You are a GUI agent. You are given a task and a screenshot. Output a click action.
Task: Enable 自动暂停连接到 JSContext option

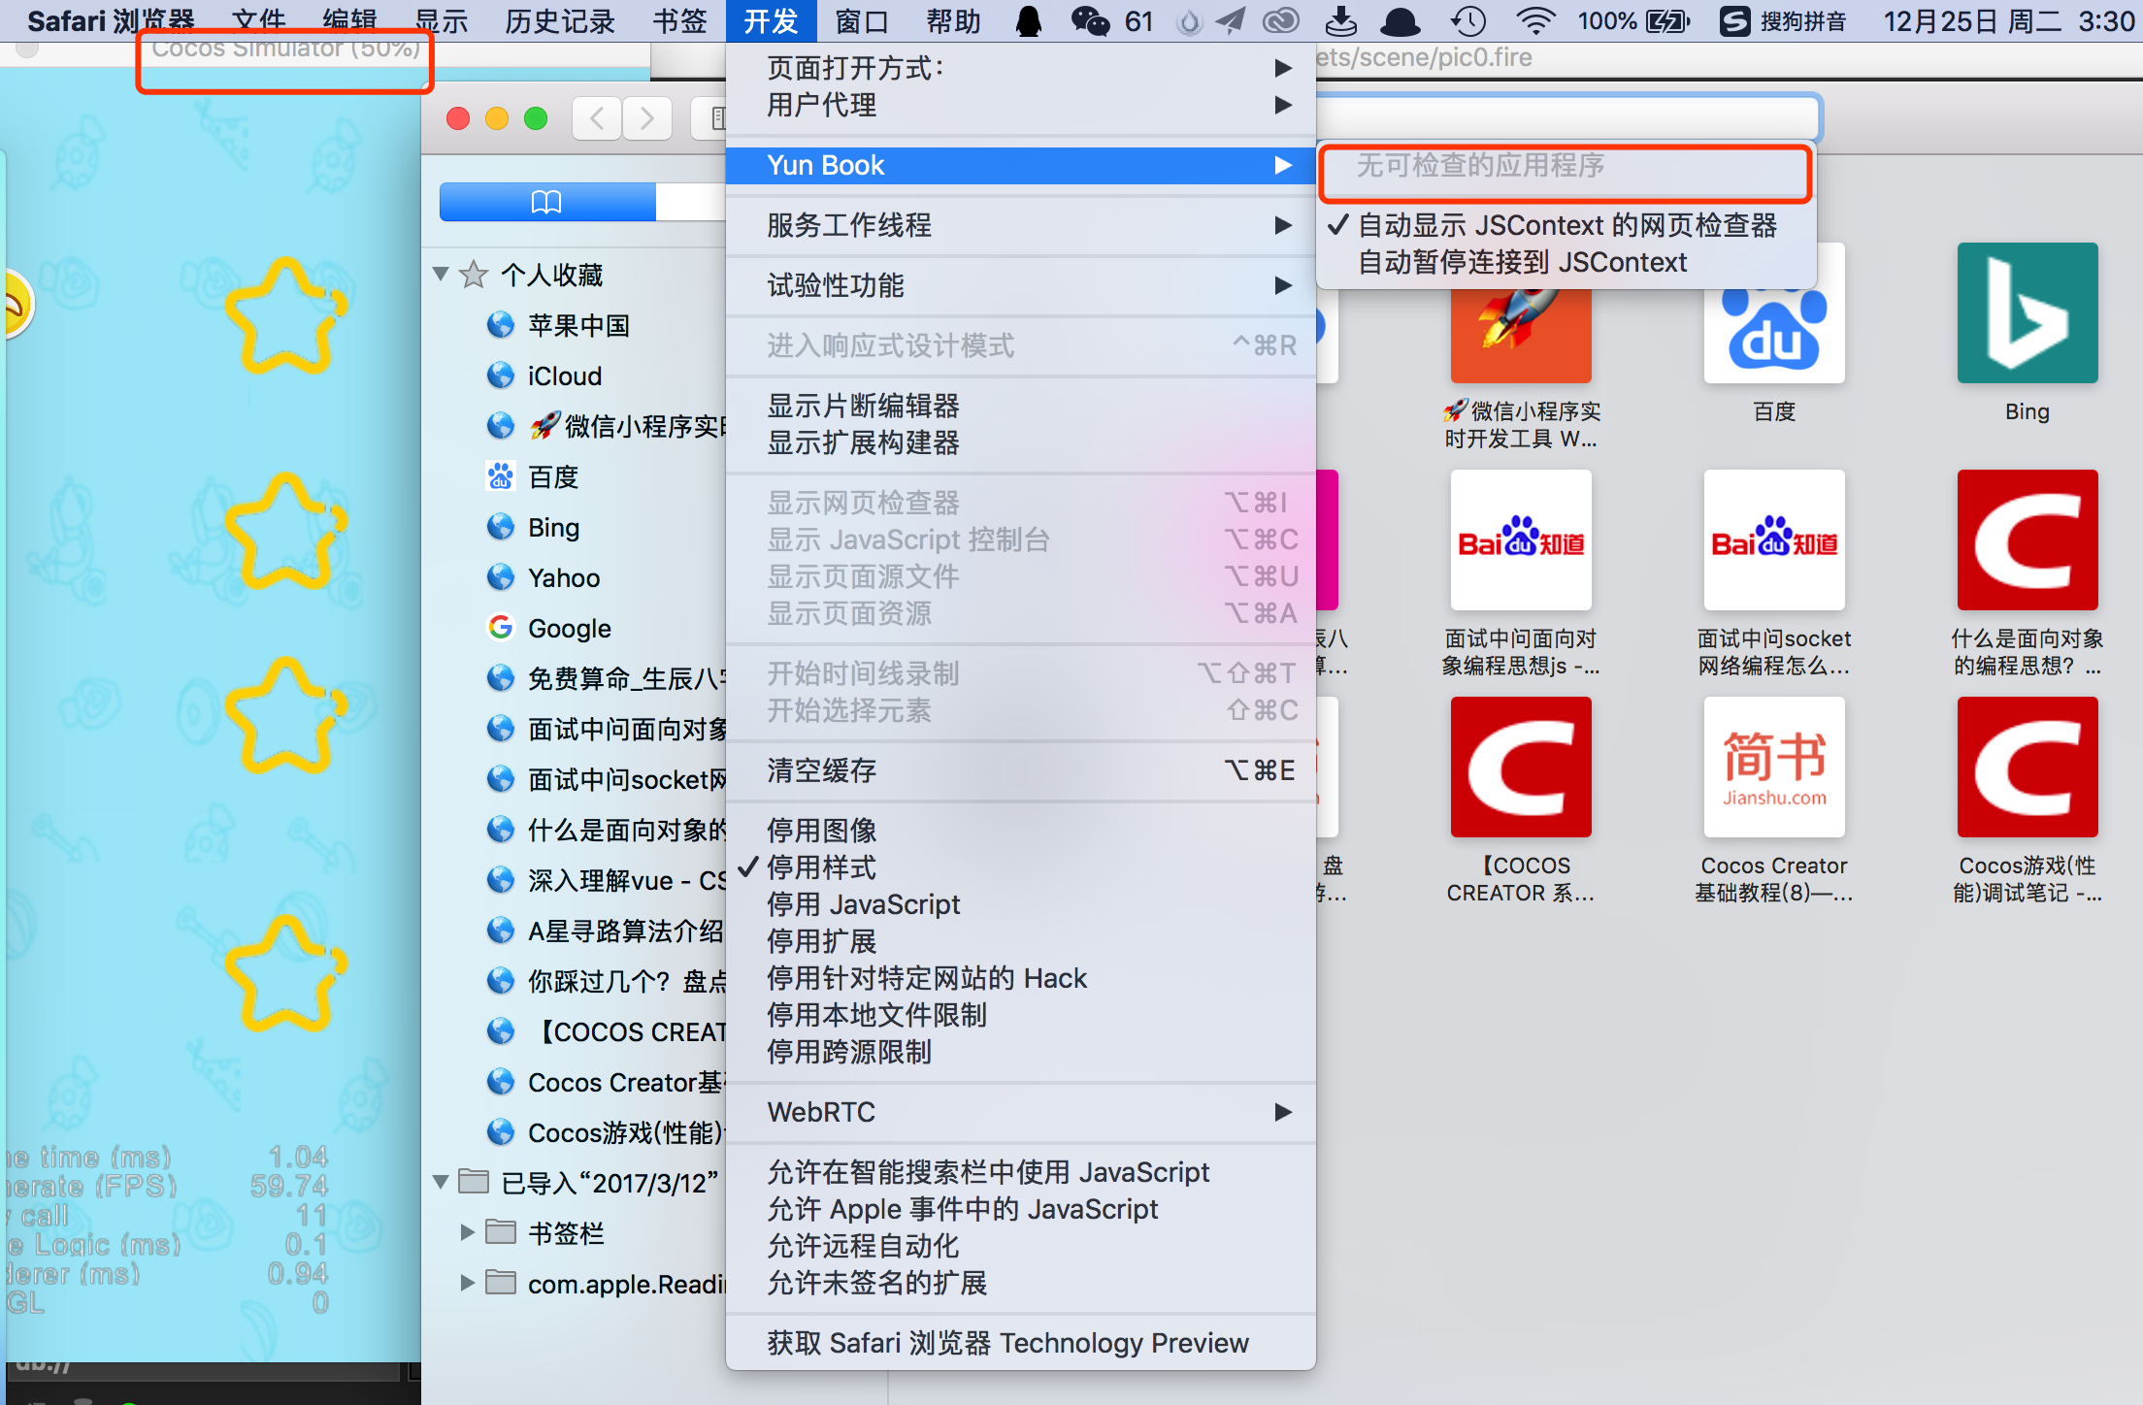coord(1521,262)
